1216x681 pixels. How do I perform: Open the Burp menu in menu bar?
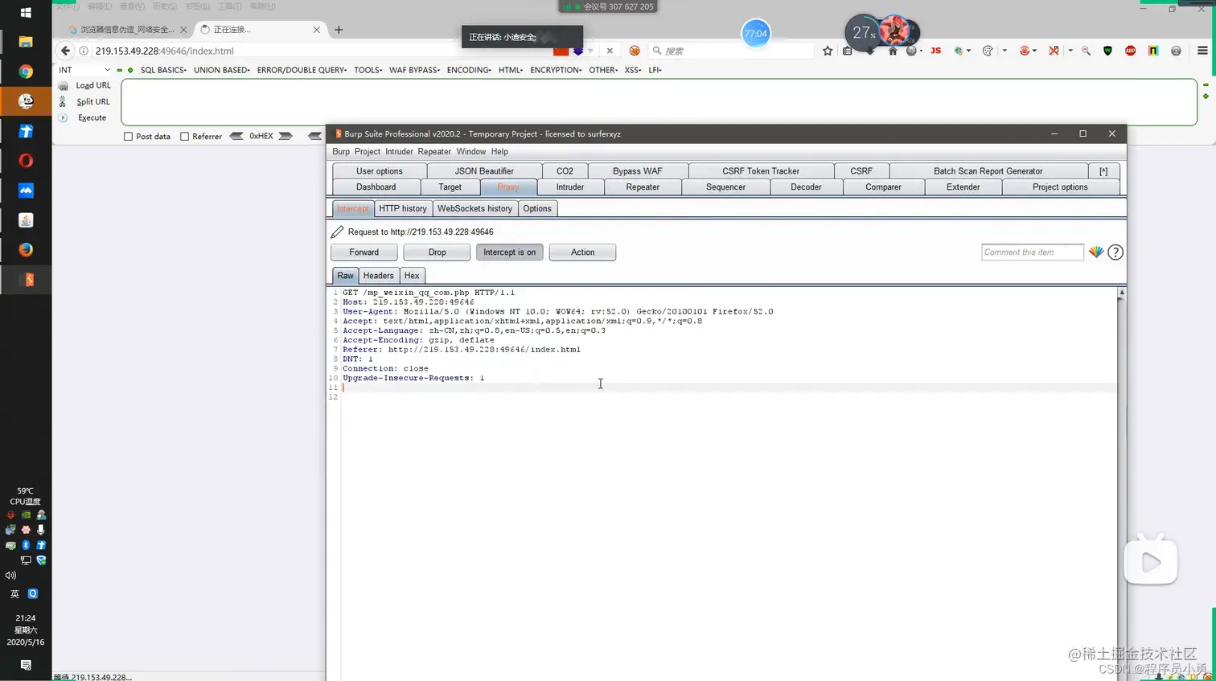click(x=341, y=151)
